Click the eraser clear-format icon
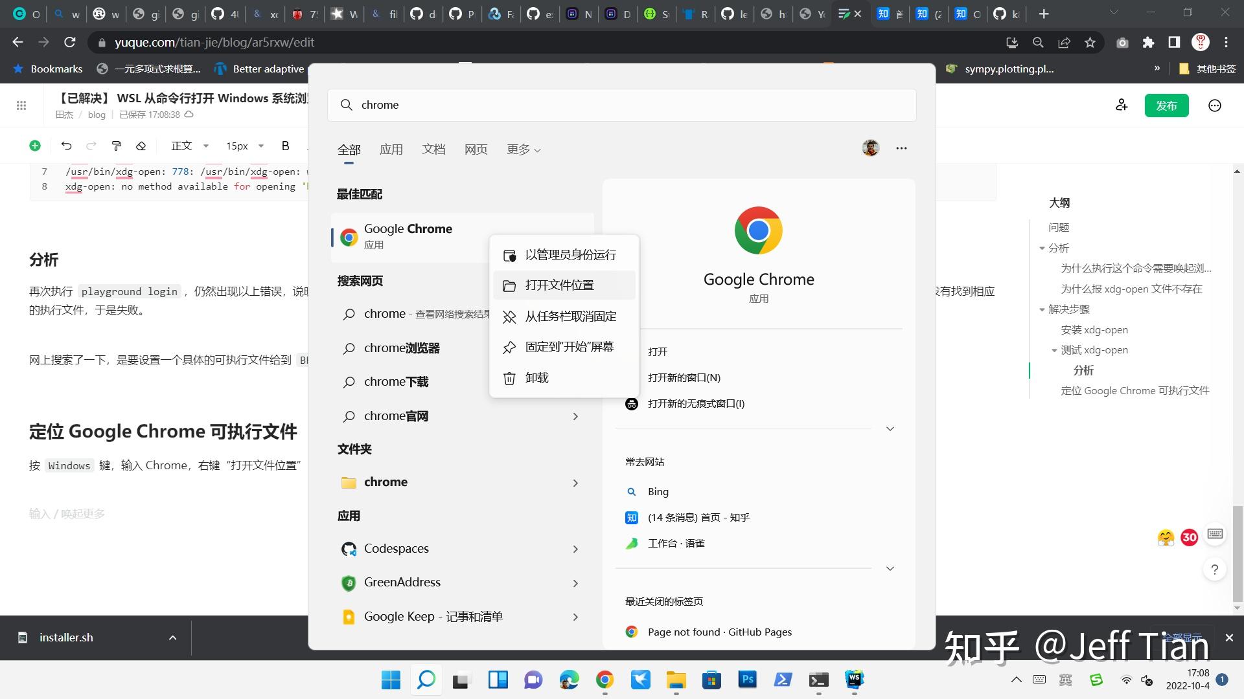The image size is (1244, 699). point(141,146)
